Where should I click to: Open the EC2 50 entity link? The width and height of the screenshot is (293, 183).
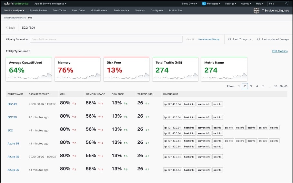pos(12,117)
